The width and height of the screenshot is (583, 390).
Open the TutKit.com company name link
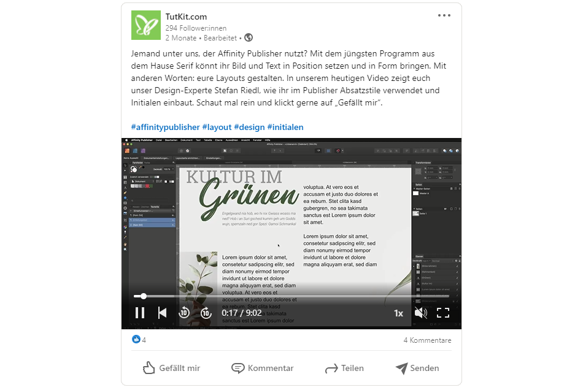(x=186, y=17)
